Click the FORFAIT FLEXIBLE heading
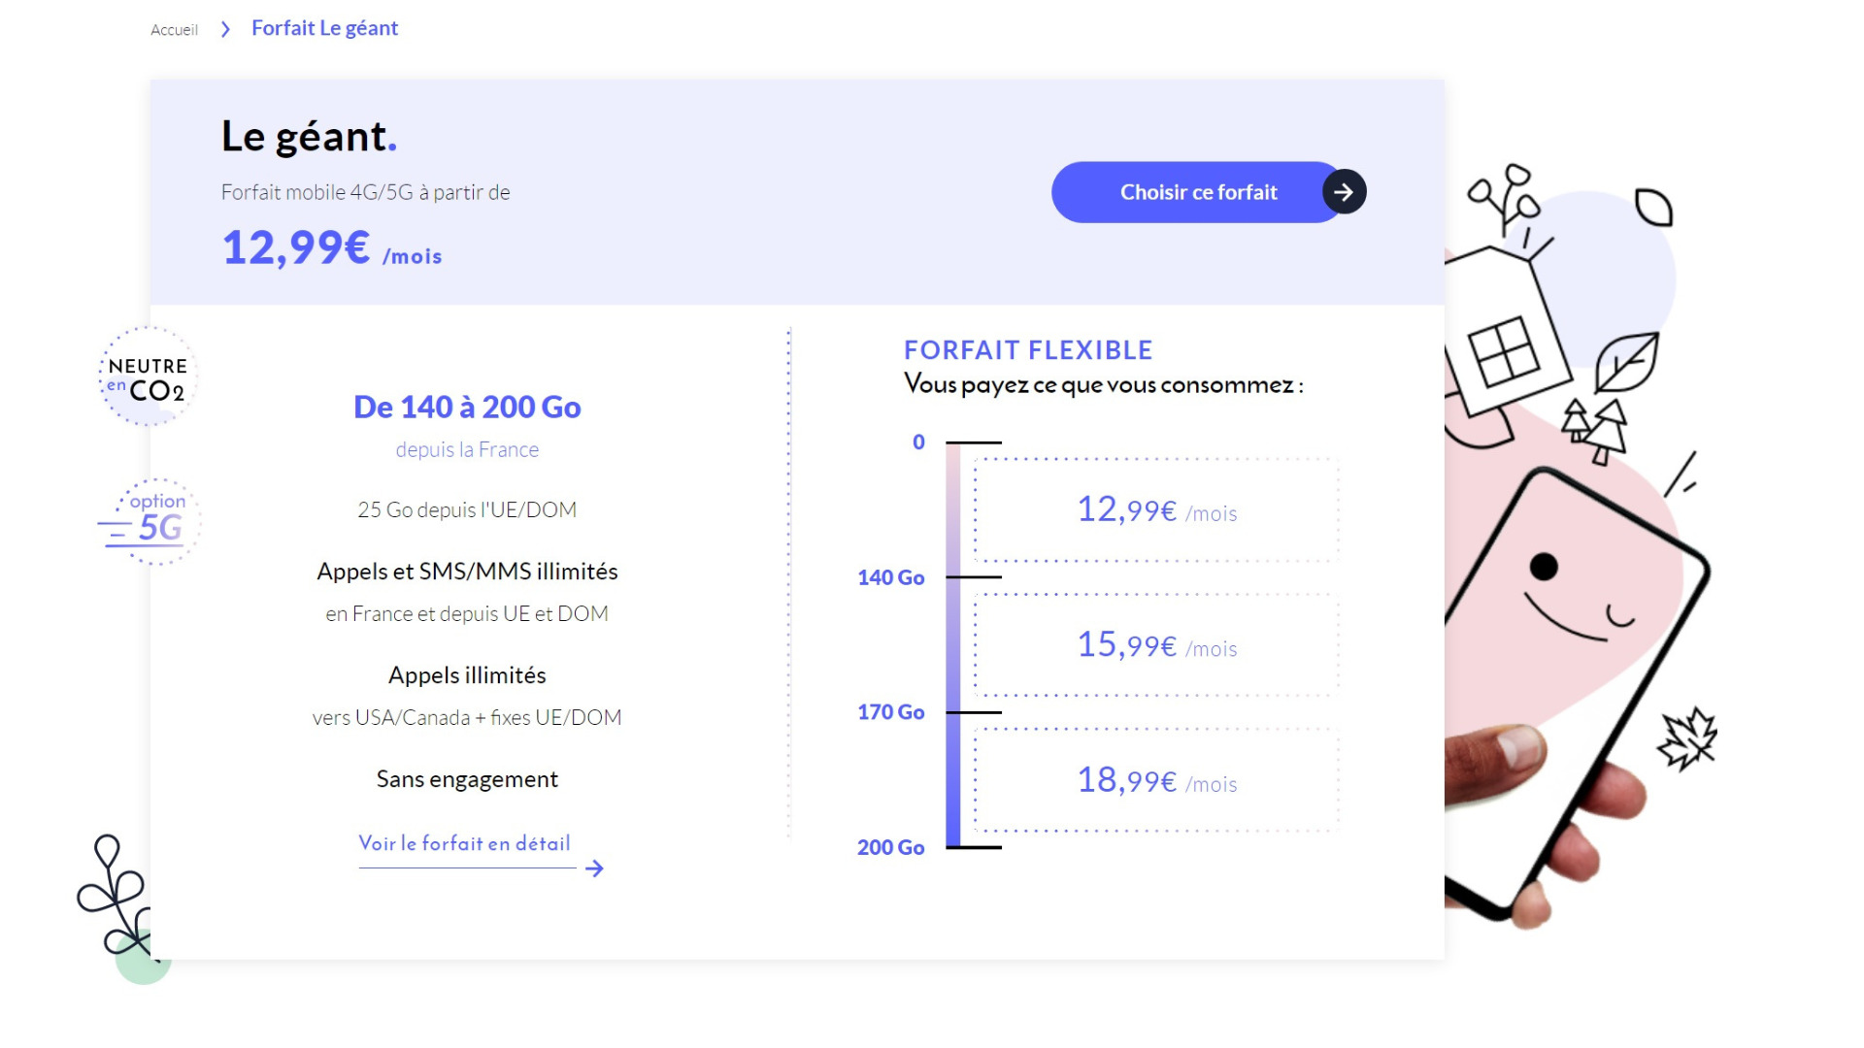 pos(1028,349)
